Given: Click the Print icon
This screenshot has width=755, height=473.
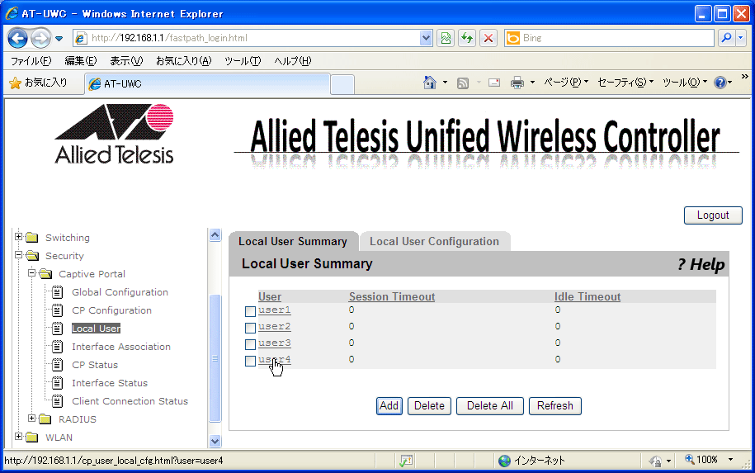Looking at the screenshot, I should point(517,83).
